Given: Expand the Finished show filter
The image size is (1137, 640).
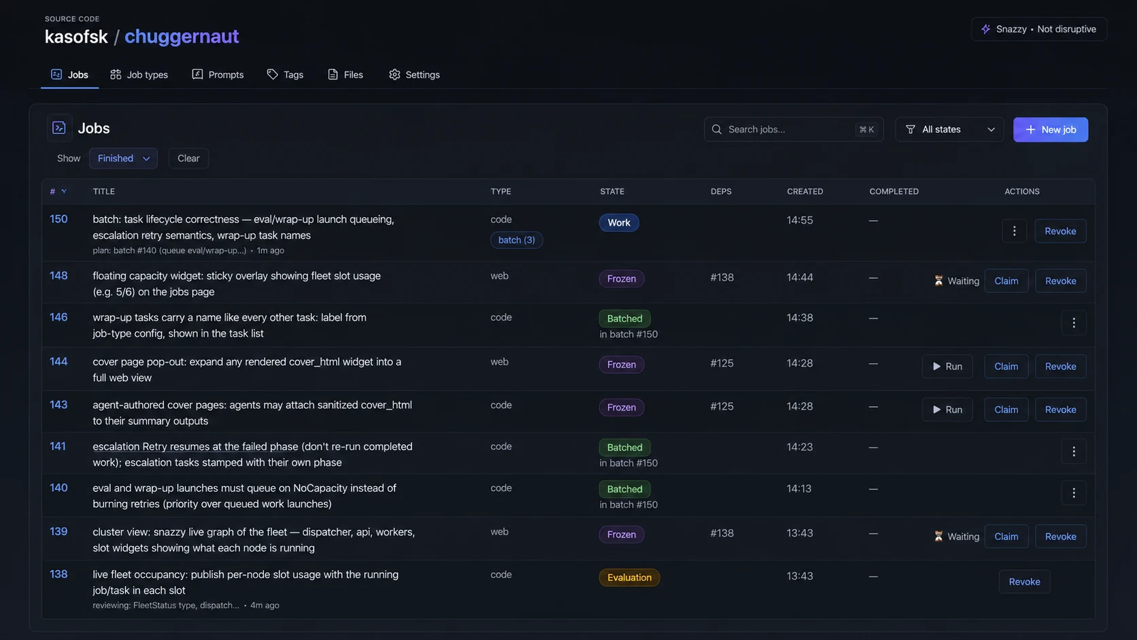Looking at the screenshot, I should (x=123, y=158).
